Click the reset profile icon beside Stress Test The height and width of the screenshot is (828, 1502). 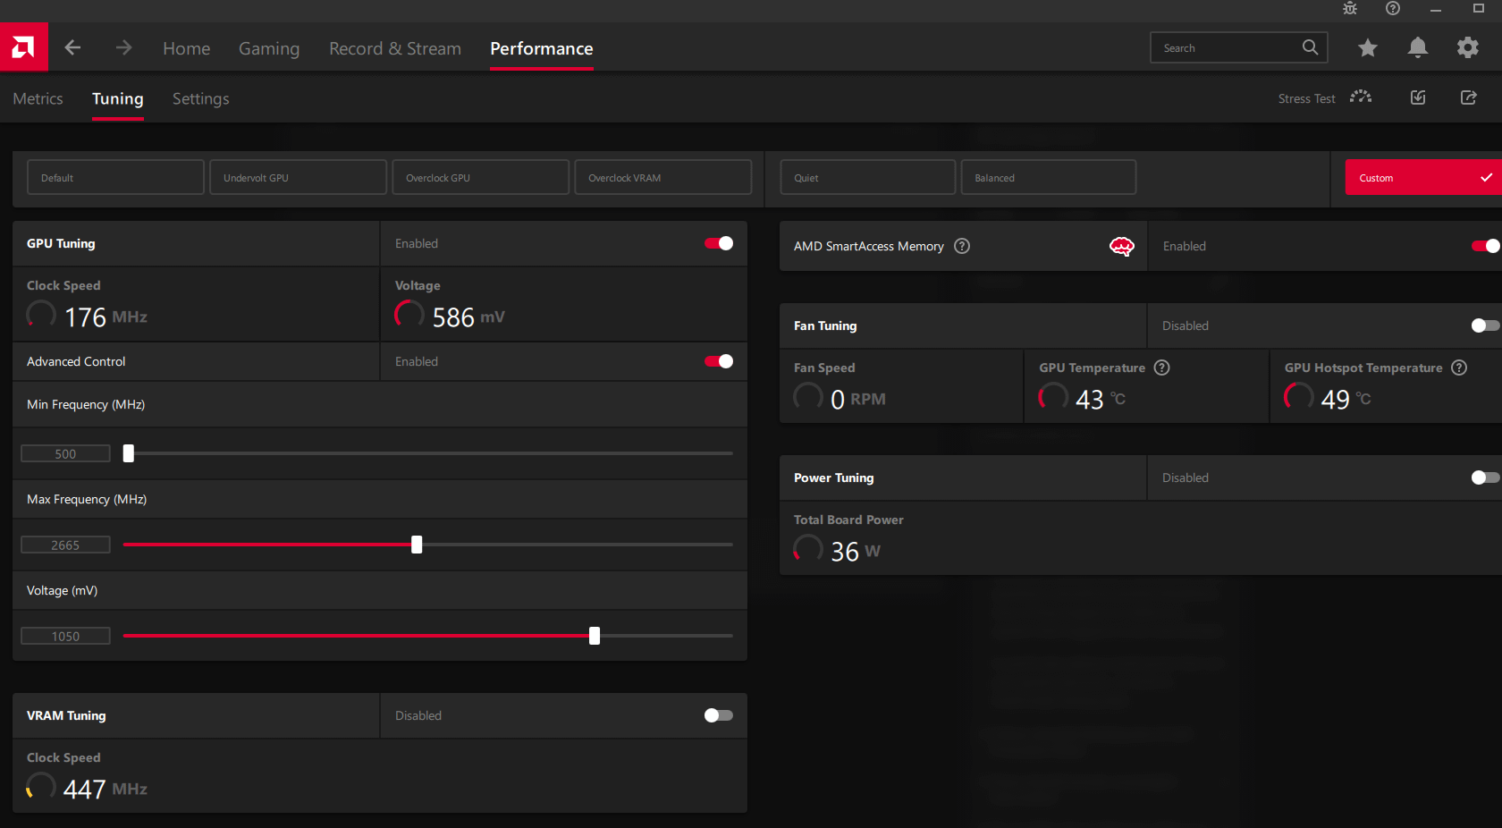coord(1418,97)
